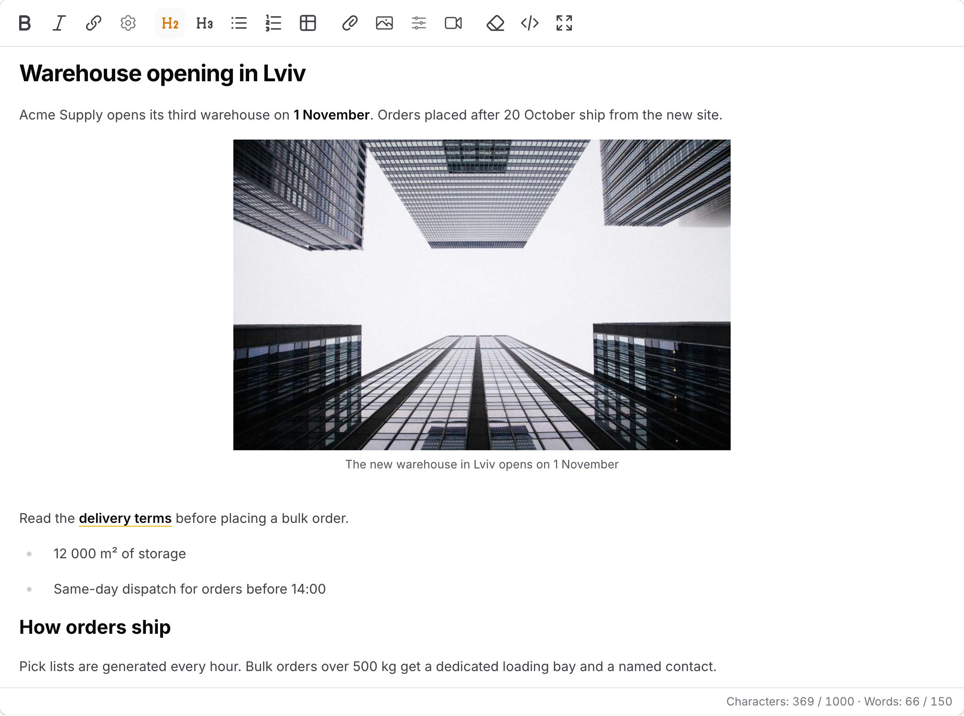Click the paragraph starting 'Pick lists are generated'
964x716 pixels.
click(x=368, y=666)
